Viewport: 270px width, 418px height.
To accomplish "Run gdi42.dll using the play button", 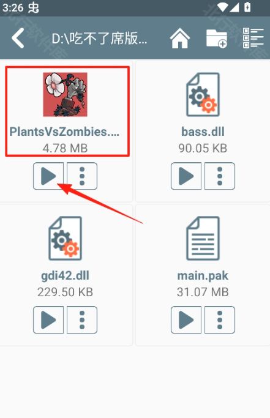I will pyautogui.click(x=48, y=319).
